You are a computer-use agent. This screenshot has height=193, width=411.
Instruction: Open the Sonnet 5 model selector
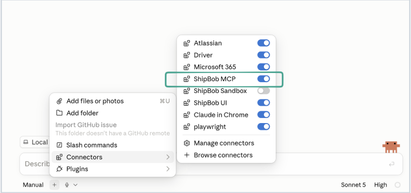[353, 185]
